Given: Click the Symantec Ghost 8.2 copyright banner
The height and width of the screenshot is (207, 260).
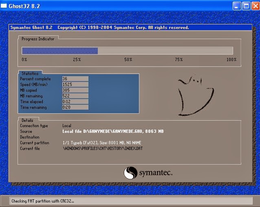Looking at the screenshot, I should click(130, 27).
